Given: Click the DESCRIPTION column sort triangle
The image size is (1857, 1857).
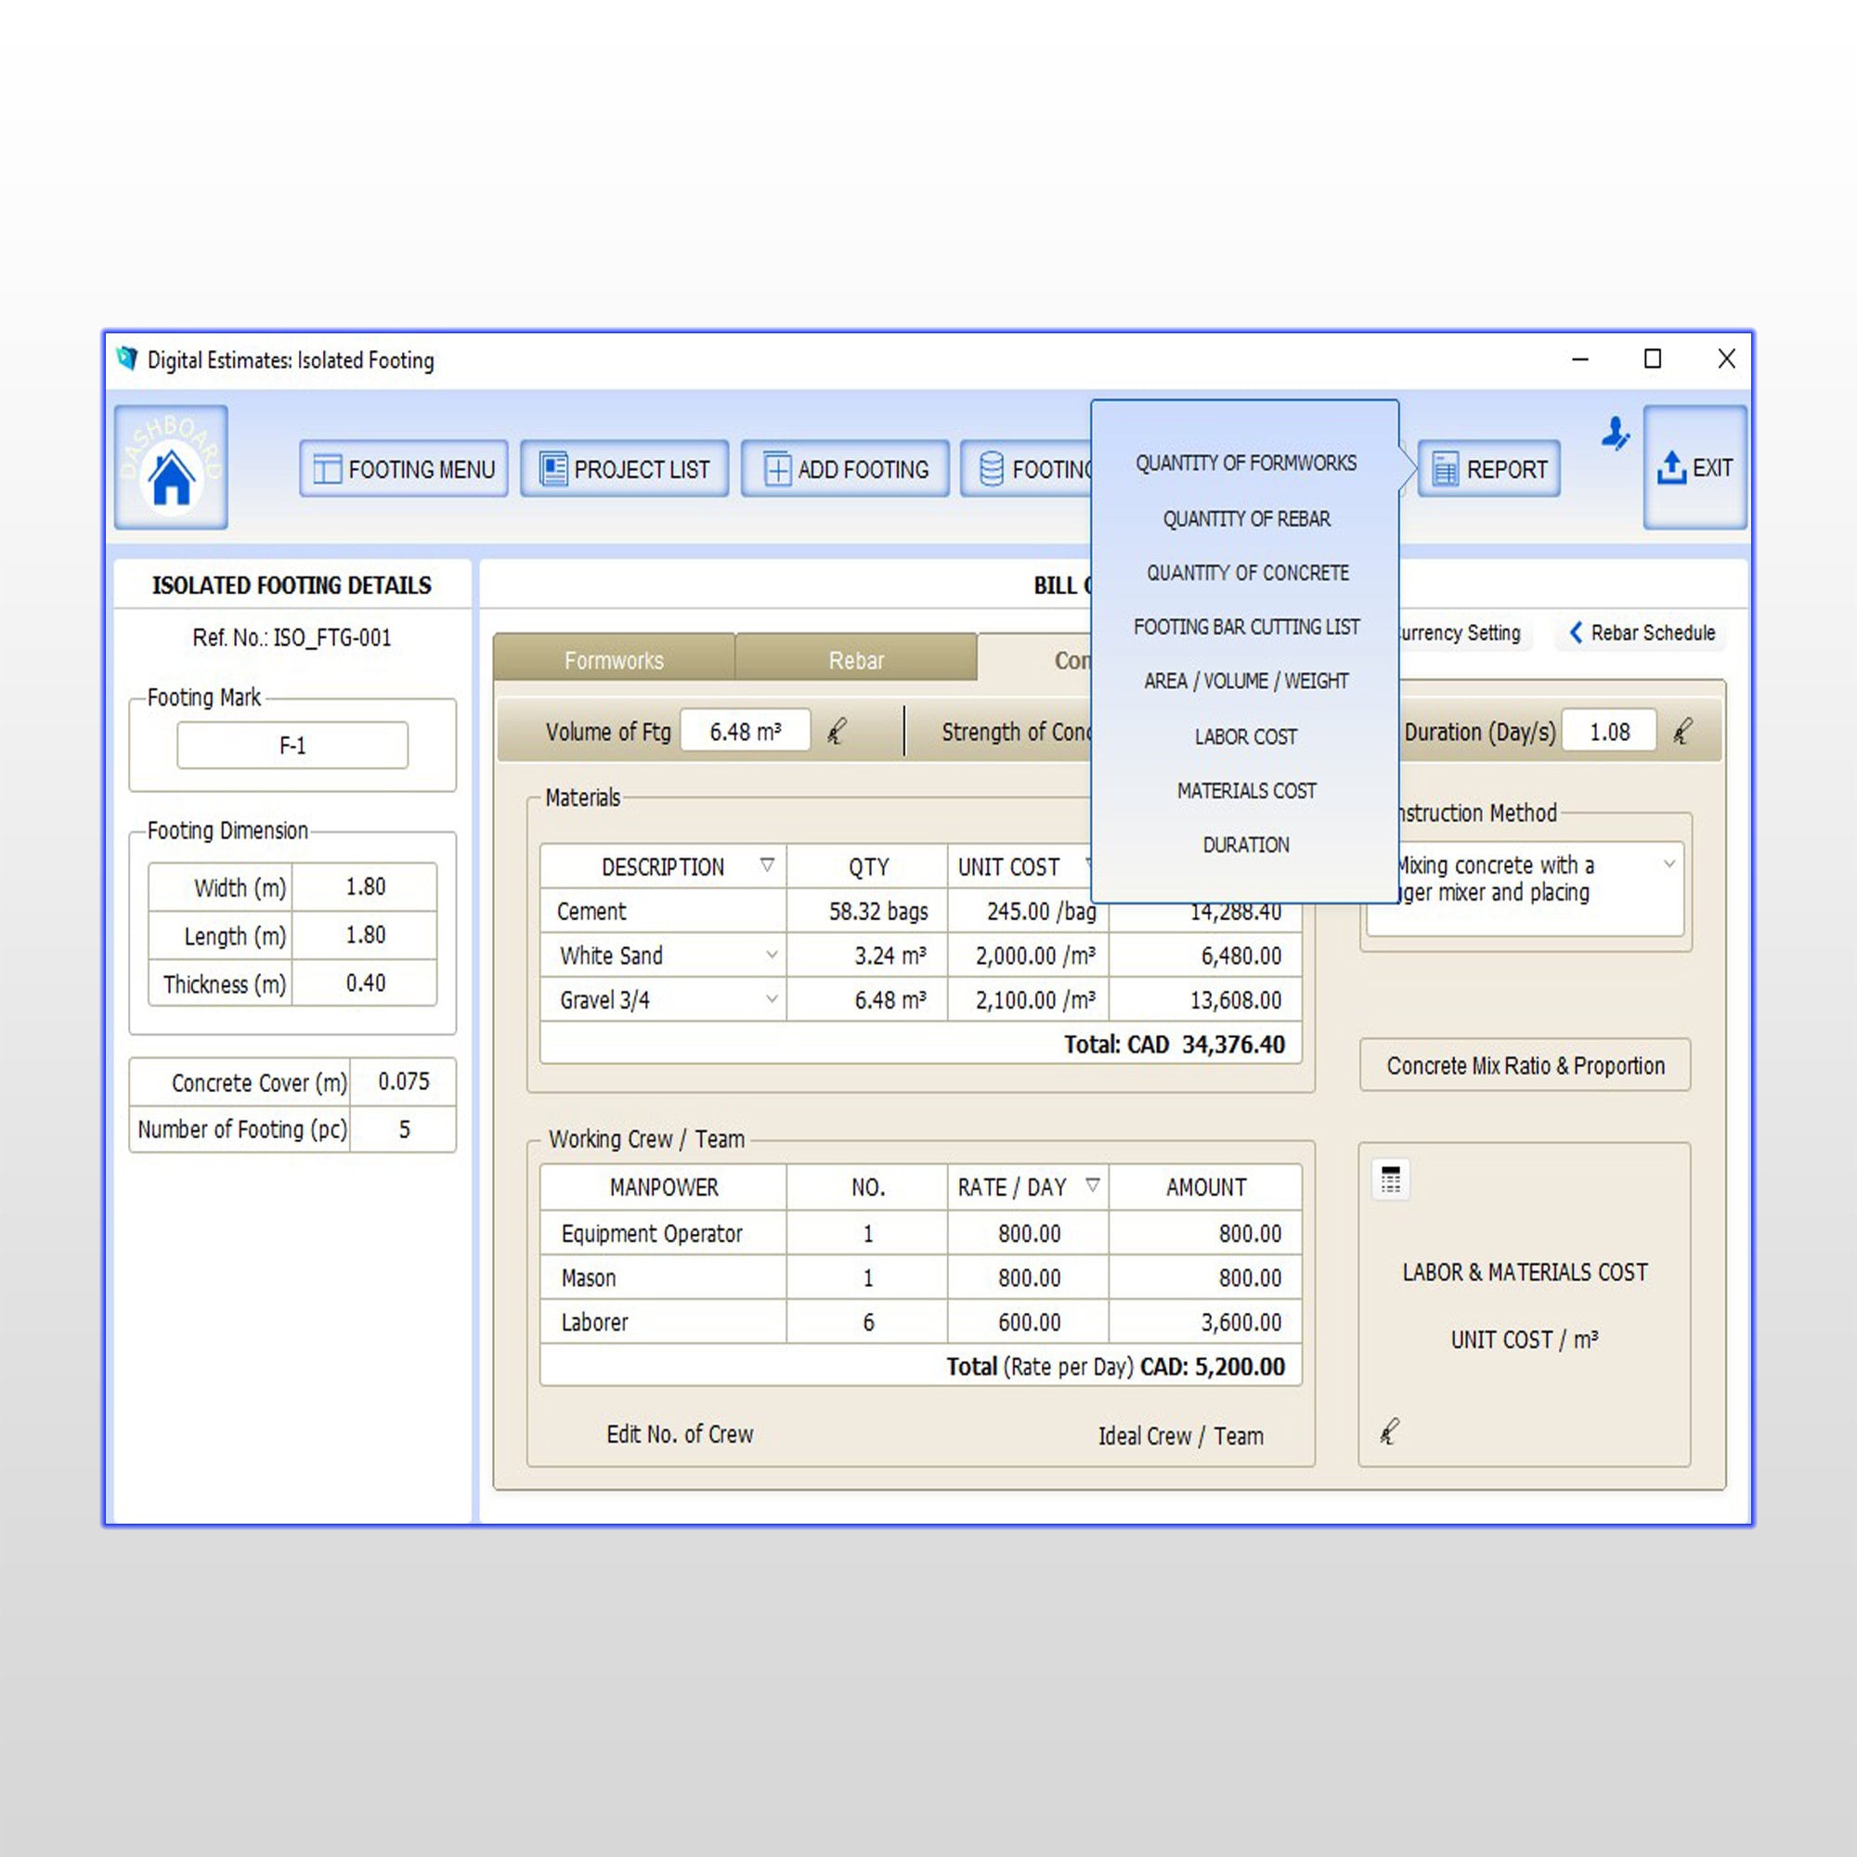Looking at the screenshot, I should coord(766,866).
